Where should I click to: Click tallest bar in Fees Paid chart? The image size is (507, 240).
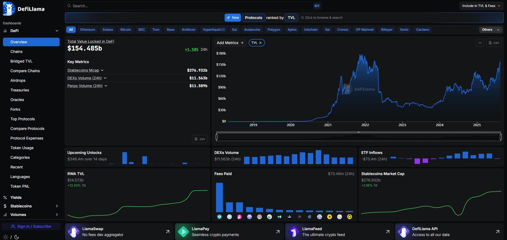click(220, 198)
